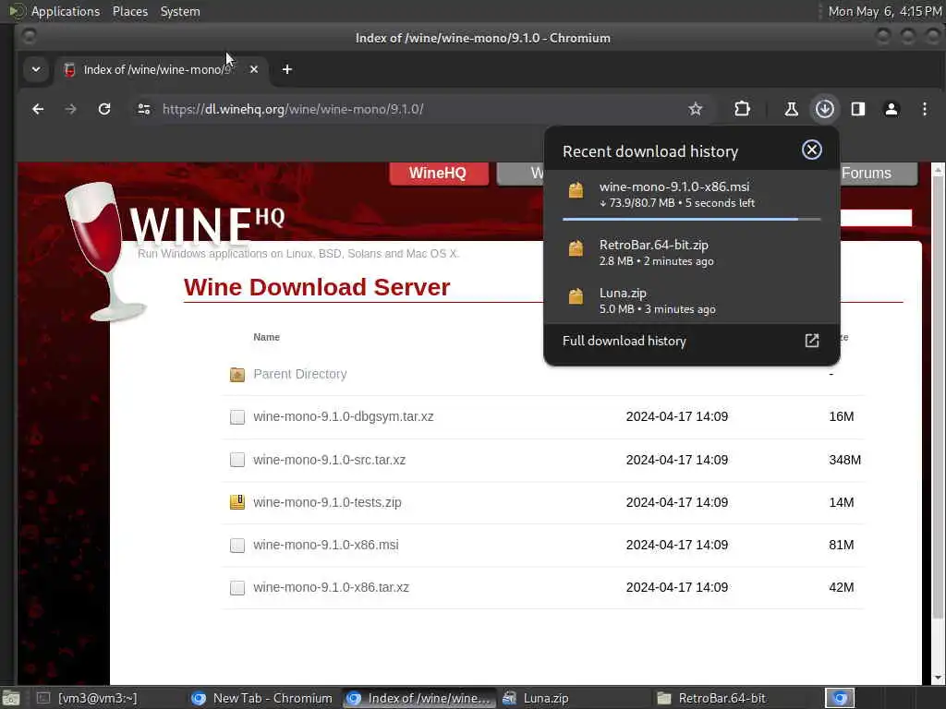This screenshot has height=709, width=946.
Task: Expand the tab search dropdown
Action: [x=36, y=69]
